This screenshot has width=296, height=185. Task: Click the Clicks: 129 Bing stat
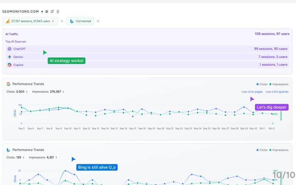[14, 158]
